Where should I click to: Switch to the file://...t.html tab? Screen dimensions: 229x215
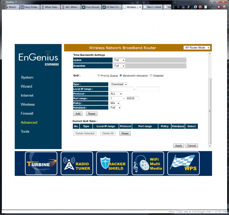(x=153, y=7)
